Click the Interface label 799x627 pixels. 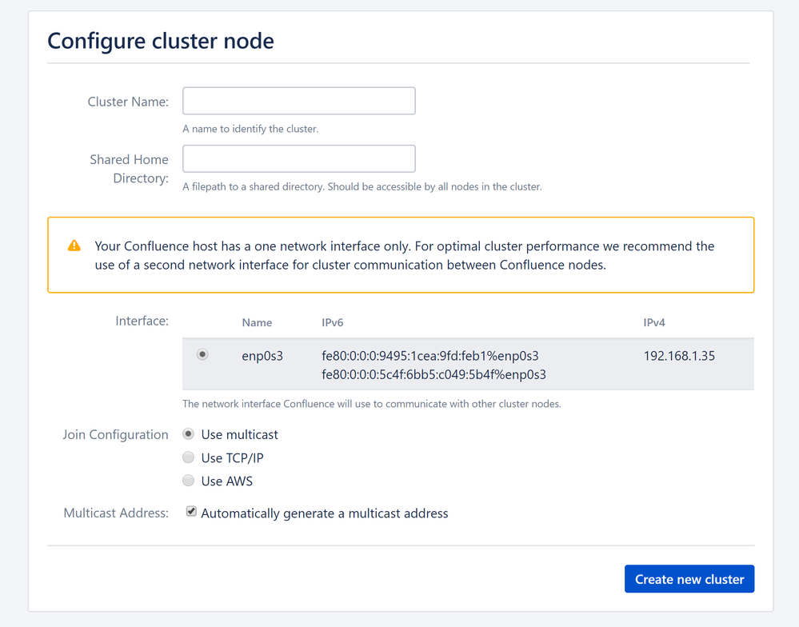142,321
